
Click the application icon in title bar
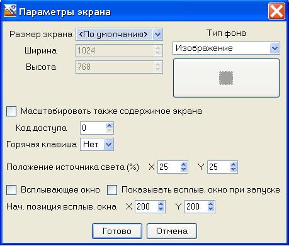pos(10,11)
